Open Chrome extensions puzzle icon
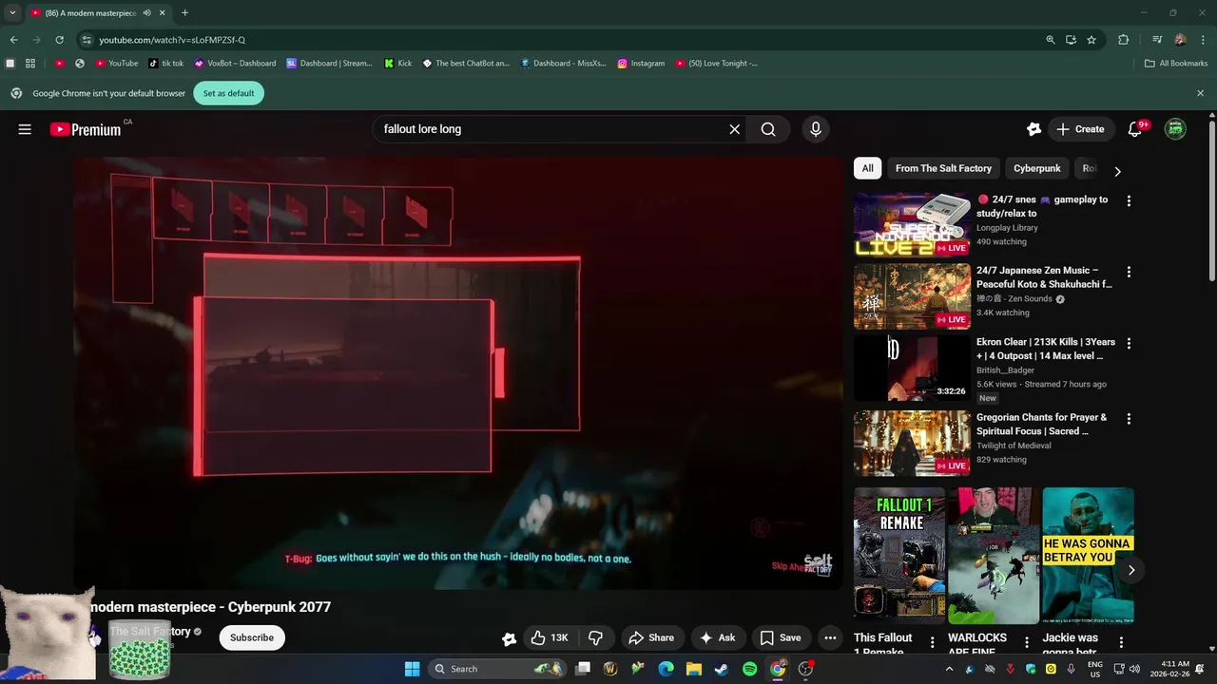The image size is (1217, 684). 1124,40
